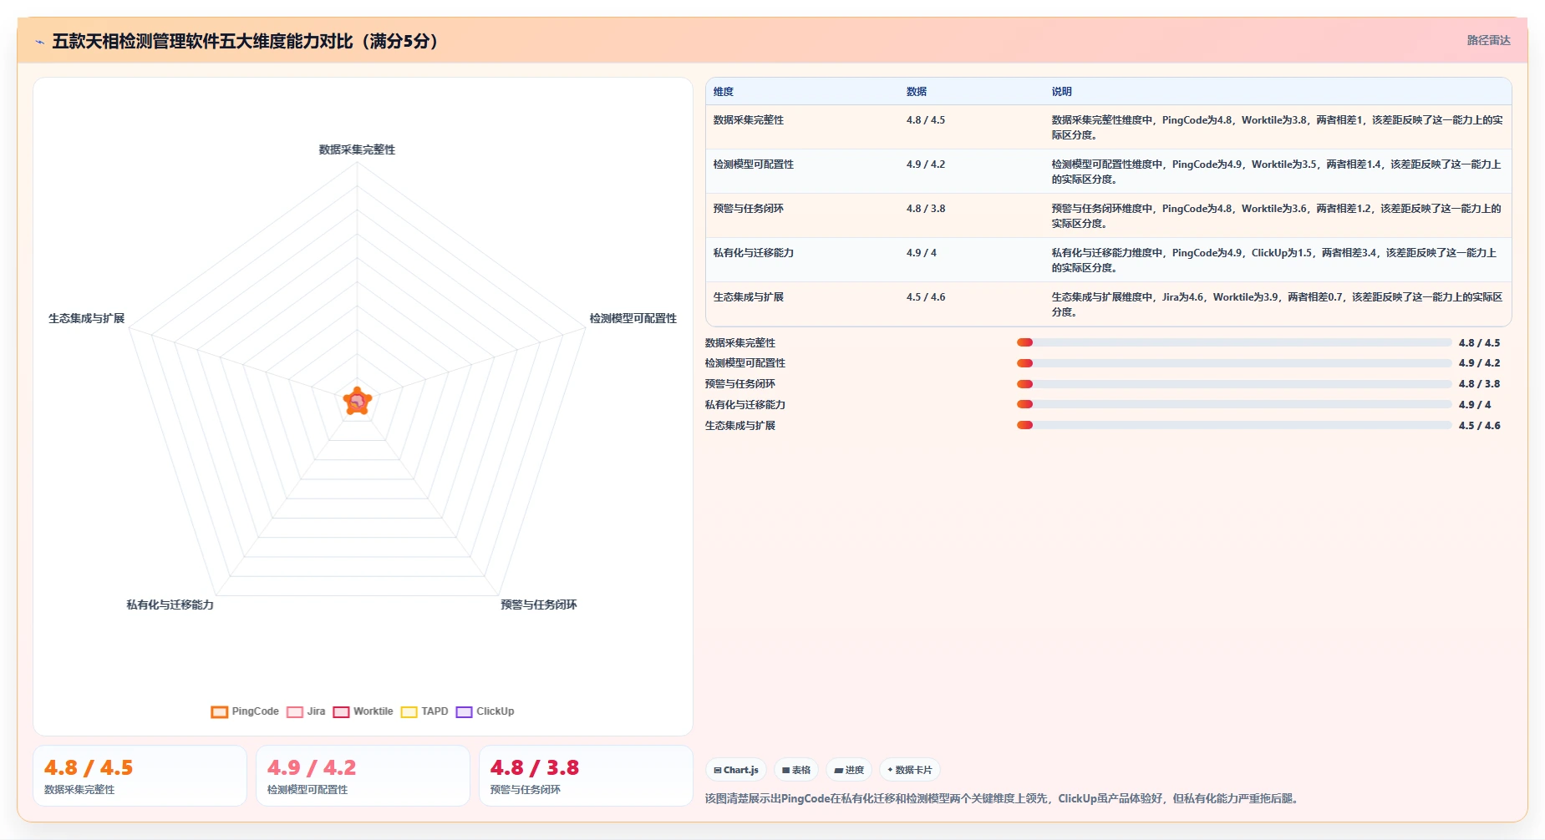This screenshot has height=840, width=1545.
Task: Click the progress bar for 数据采集完整性
Action: 1233,342
